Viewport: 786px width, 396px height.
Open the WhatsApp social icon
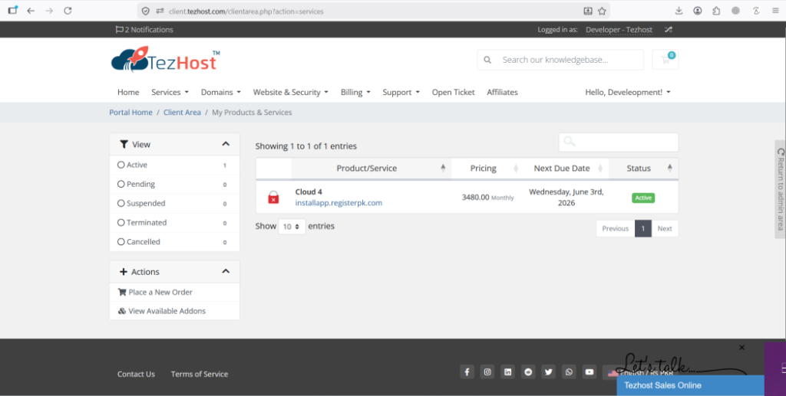tap(569, 372)
